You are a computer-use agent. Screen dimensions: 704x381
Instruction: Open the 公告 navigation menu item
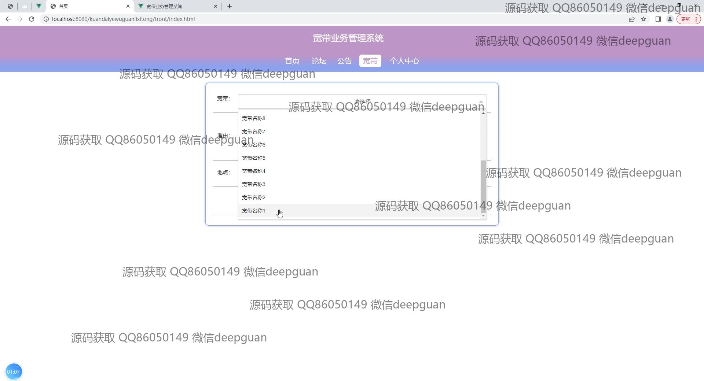(x=345, y=61)
